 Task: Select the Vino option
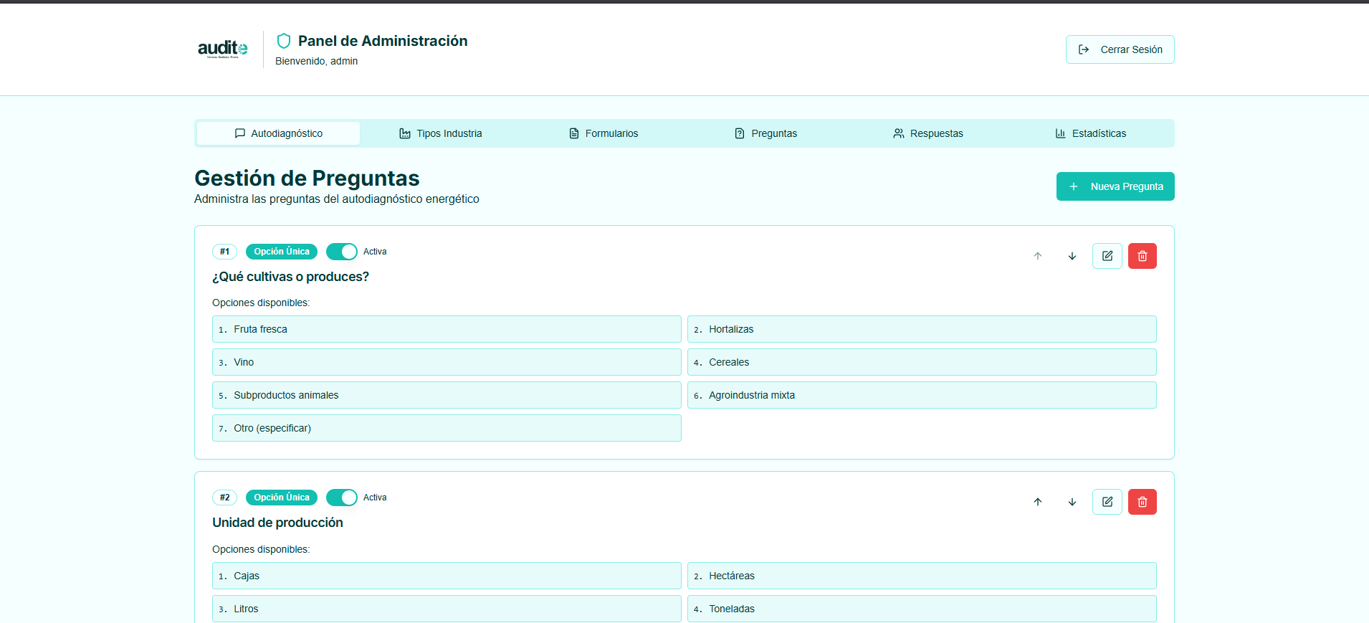[447, 362]
